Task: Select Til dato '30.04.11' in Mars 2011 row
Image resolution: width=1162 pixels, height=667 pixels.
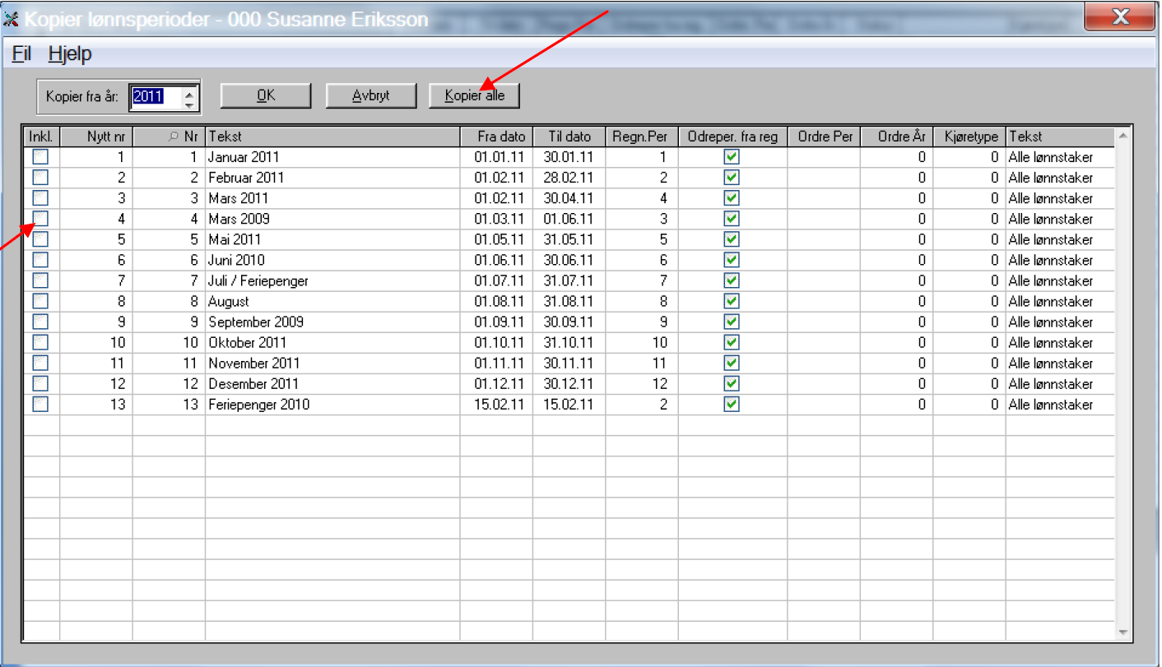Action: click(569, 198)
